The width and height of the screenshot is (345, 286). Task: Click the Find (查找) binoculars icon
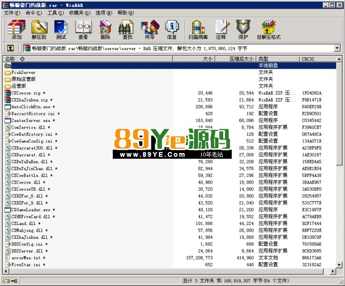(x=126, y=27)
